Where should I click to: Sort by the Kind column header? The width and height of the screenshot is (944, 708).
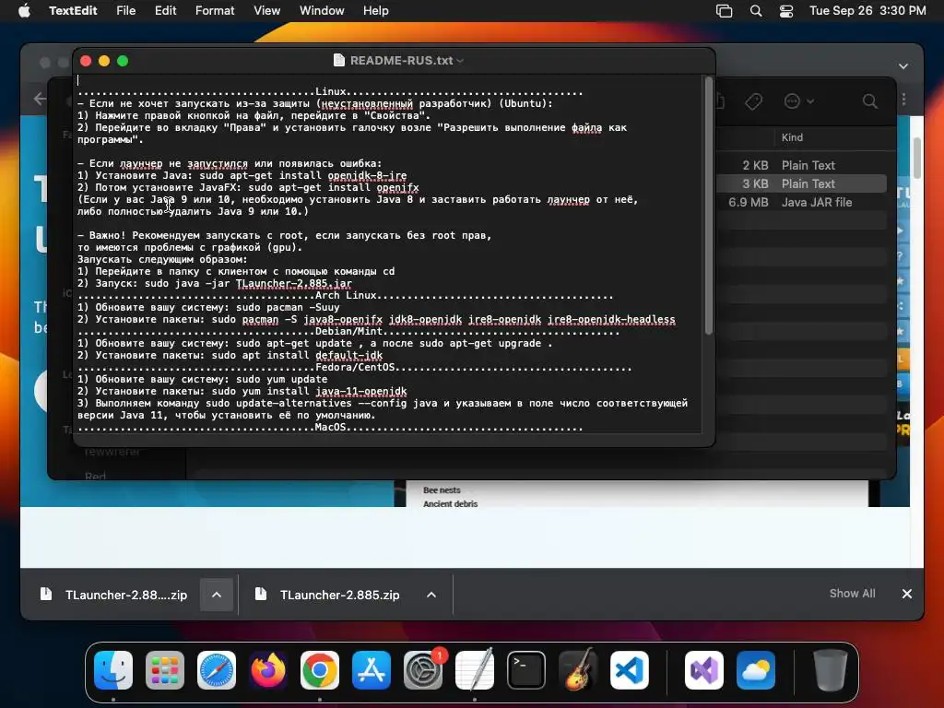tap(792, 137)
